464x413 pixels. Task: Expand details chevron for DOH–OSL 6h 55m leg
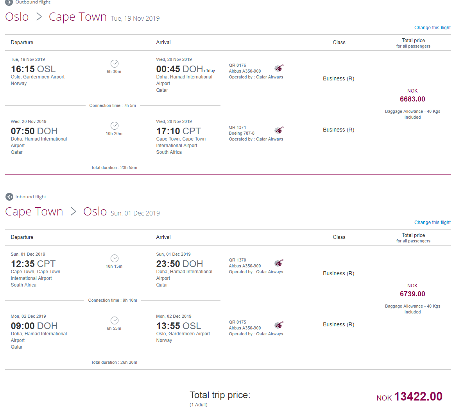pyautogui.click(x=115, y=320)
